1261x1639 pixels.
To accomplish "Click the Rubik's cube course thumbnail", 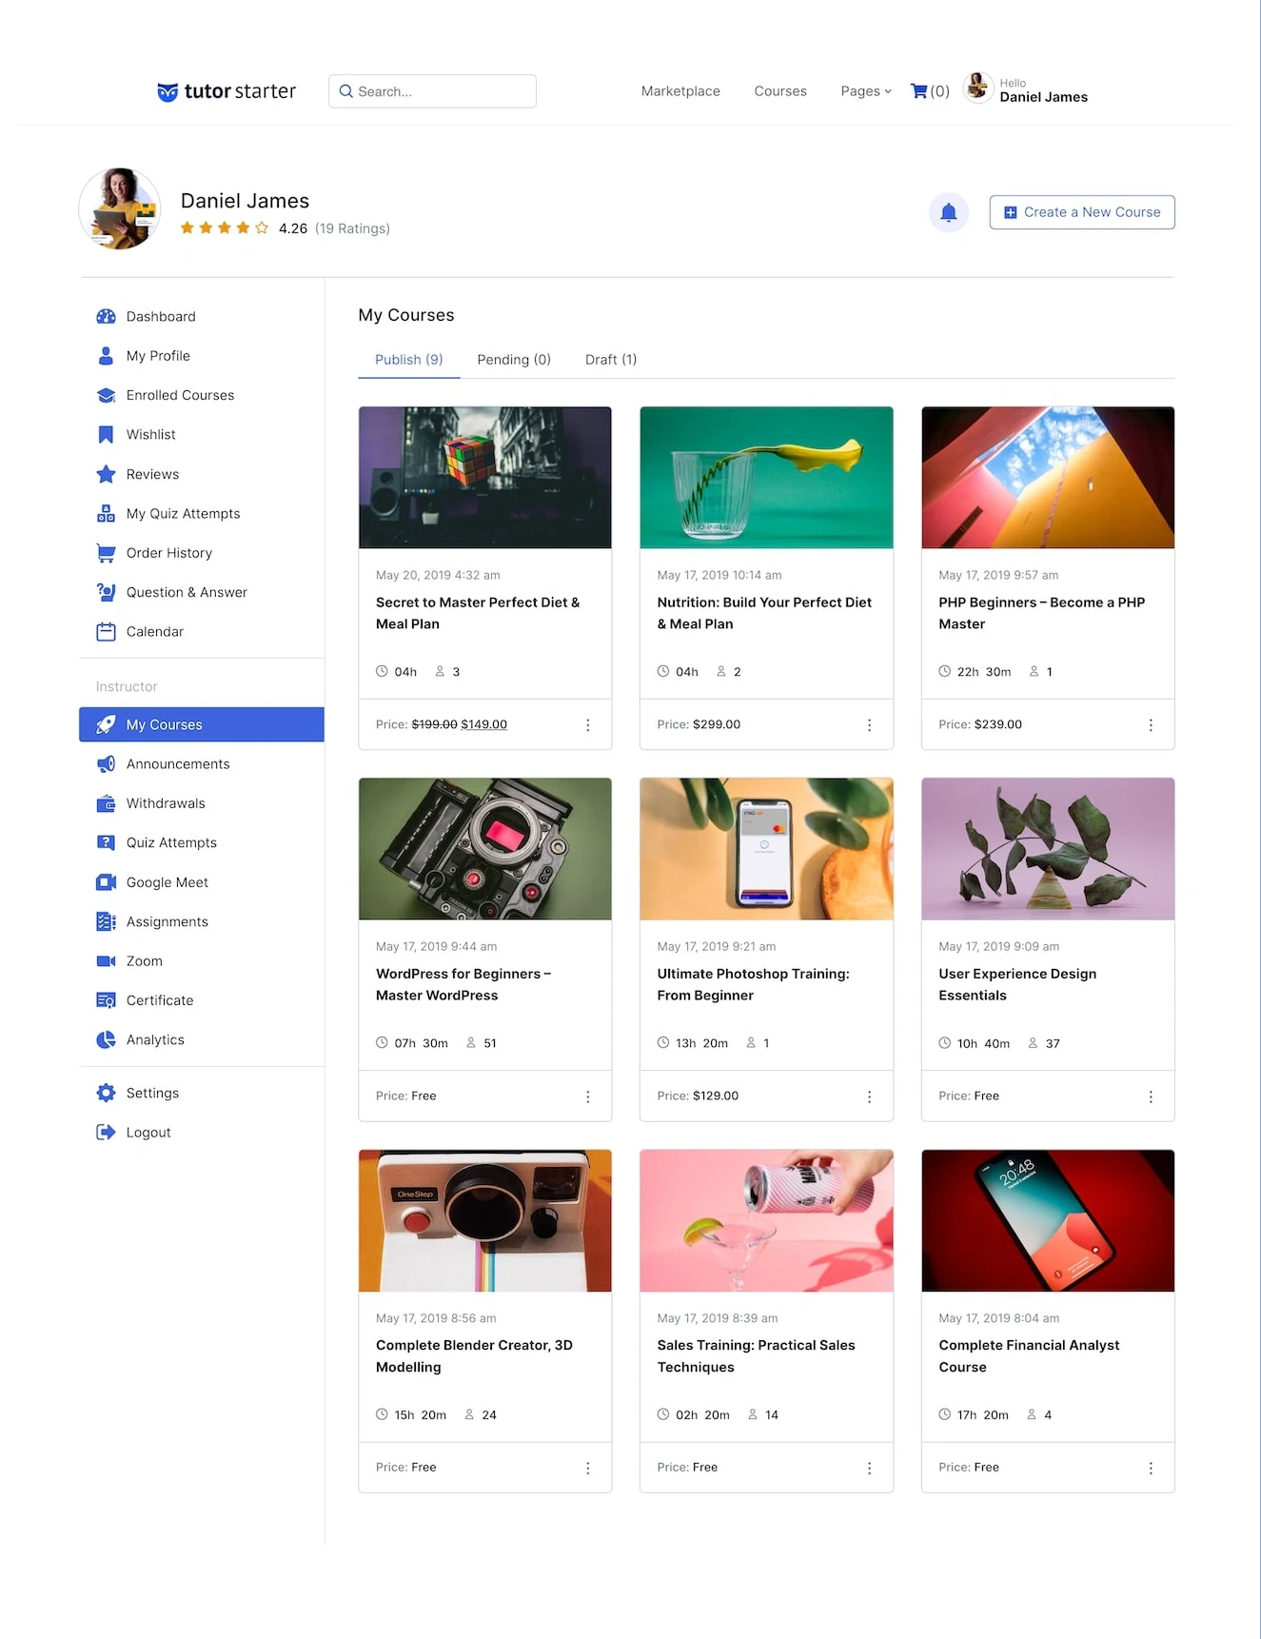I will [485, 478].
